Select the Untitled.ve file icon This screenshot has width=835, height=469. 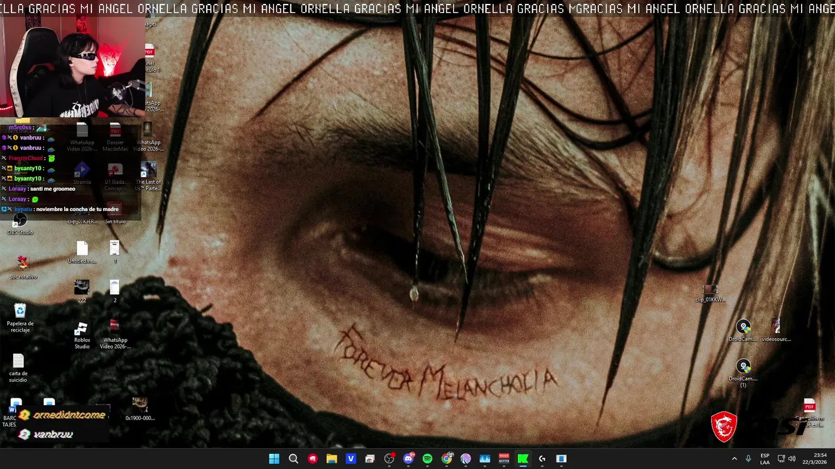click(x=82, y=252)
